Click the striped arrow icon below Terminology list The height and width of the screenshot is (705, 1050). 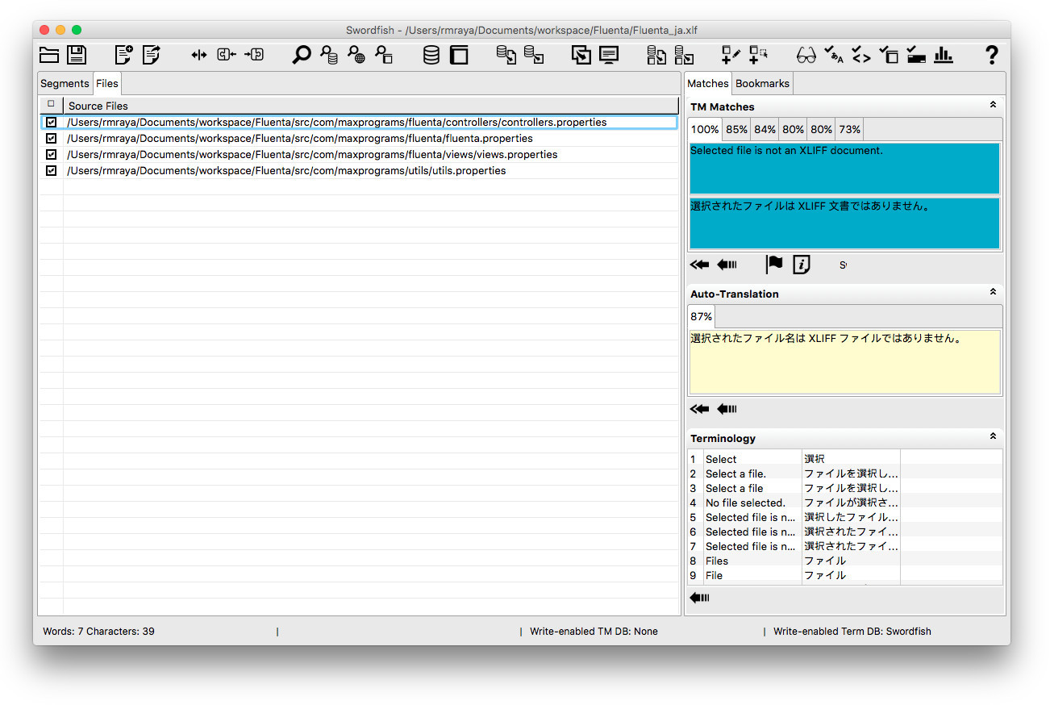tap(699, 598)
